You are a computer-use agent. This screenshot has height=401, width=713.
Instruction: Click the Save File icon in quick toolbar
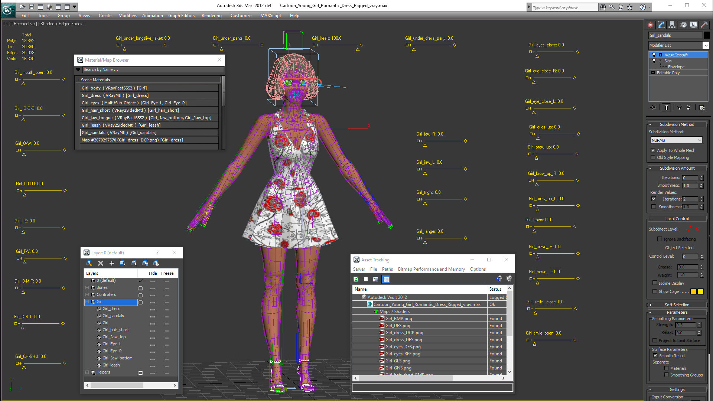click(x=32, y=7)
